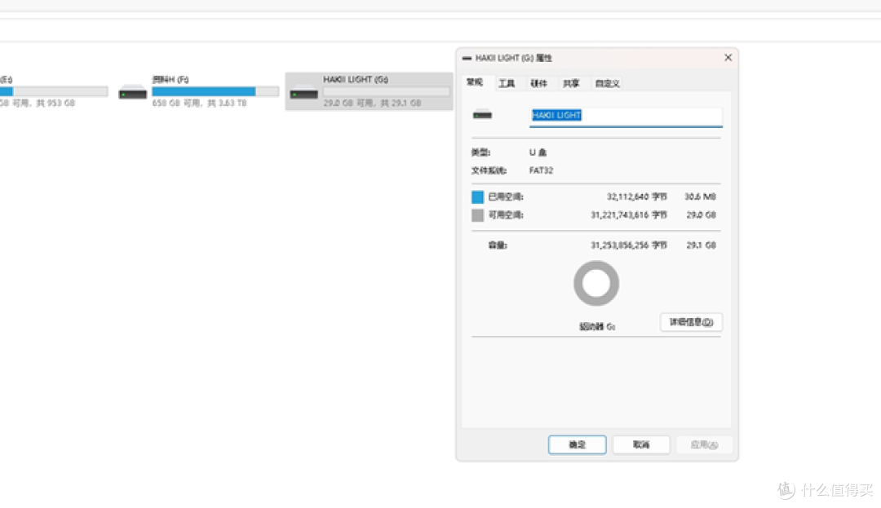This screenshot has height=508, width=881.
Task: Open 详细信息(D) button
Action: [691, 322]
